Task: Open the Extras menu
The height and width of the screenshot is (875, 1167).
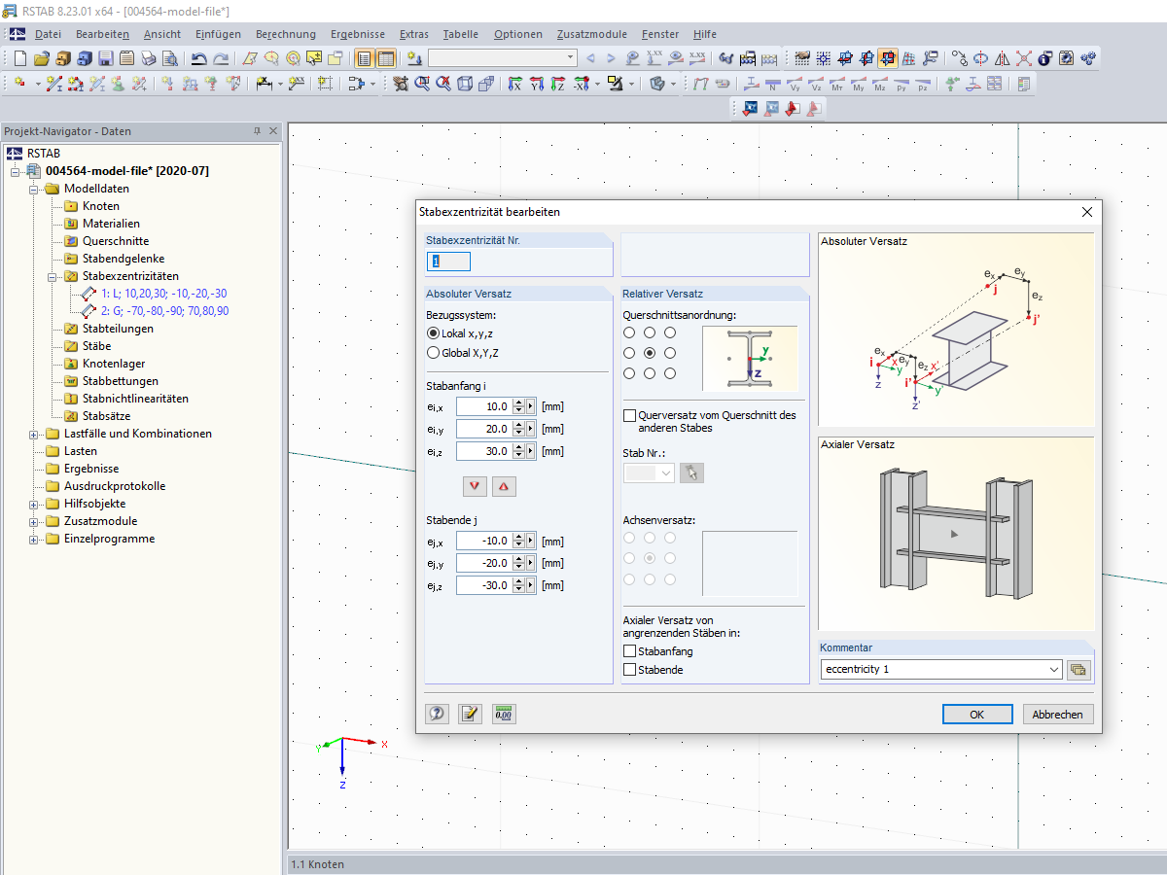Action: 413,34
